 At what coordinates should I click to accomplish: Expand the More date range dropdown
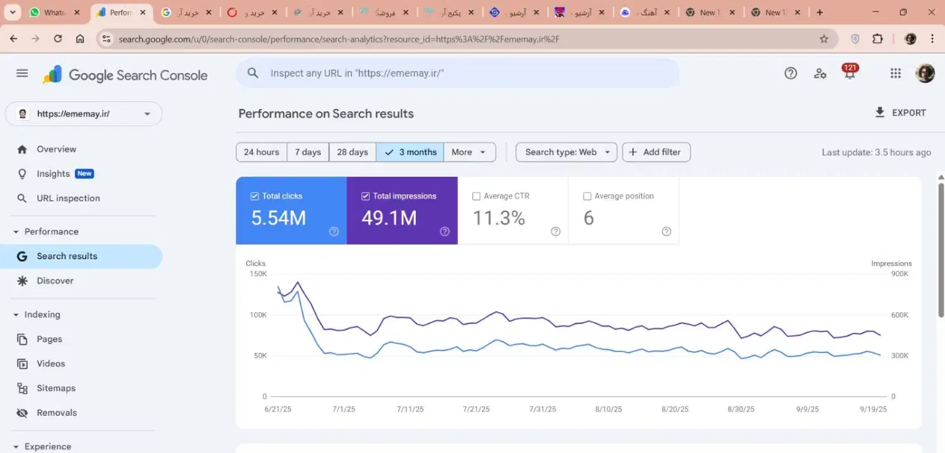coord(469,152)
